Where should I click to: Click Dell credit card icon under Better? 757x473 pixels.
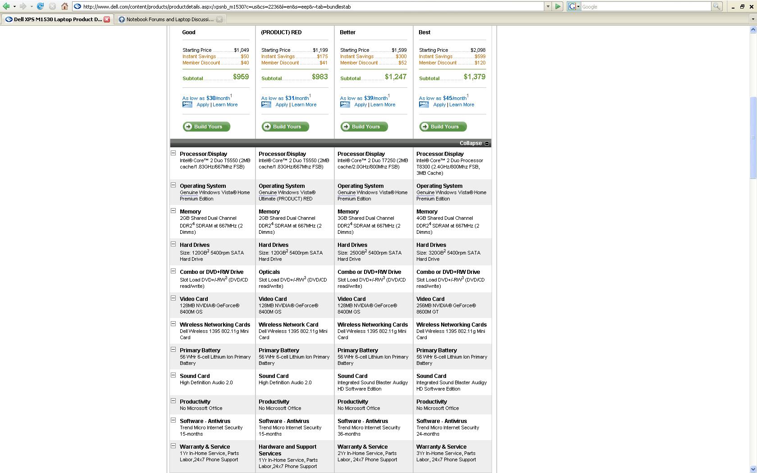point(345,105)
